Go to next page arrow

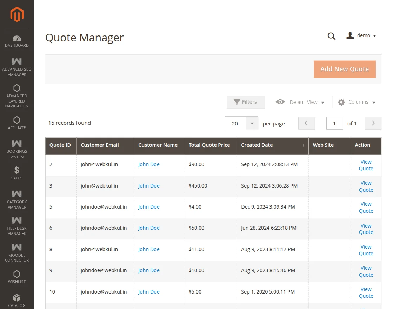(373, 123)
